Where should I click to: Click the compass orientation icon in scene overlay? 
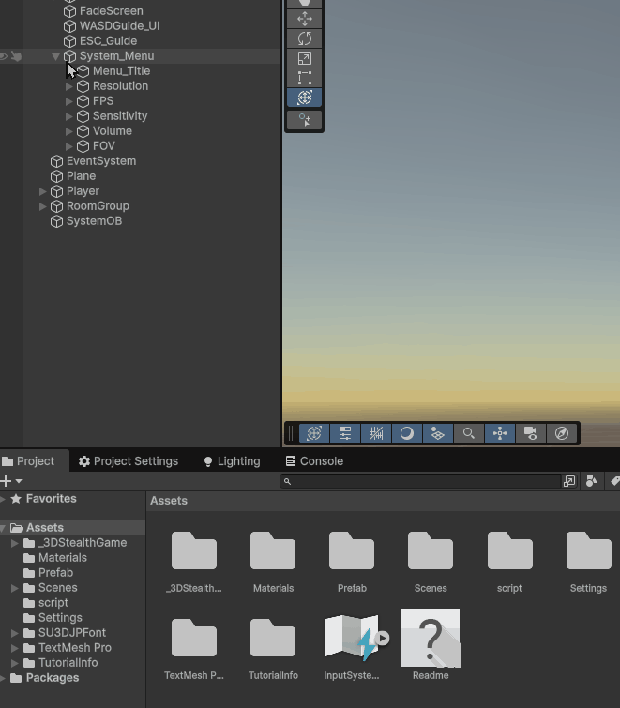tap(561, 433)
